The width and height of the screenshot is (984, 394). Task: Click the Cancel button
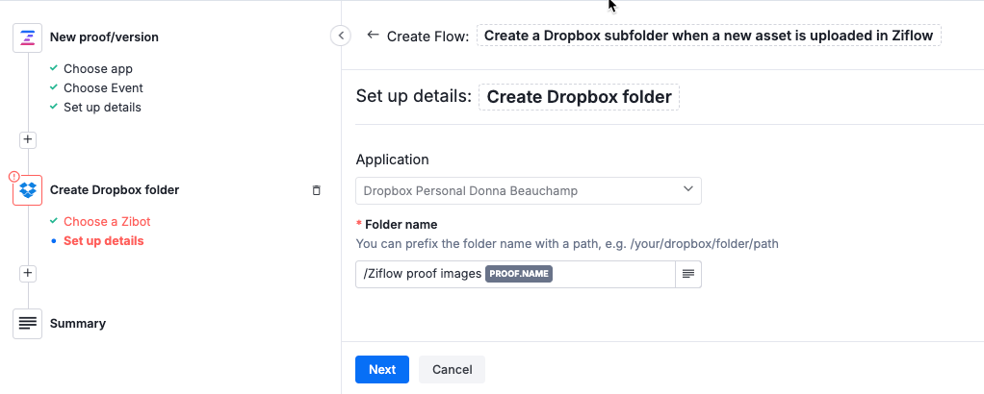tap(452, 370)
